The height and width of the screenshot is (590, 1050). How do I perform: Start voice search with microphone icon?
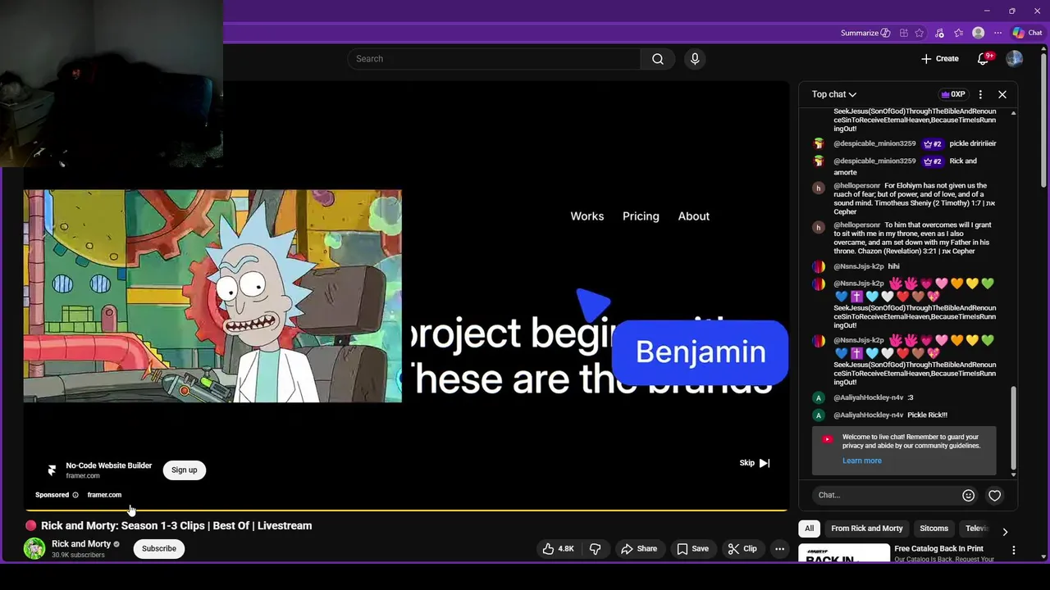point(695,59)
